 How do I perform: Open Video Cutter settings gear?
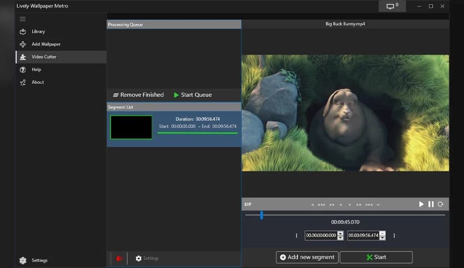click(x=139, y=259)
